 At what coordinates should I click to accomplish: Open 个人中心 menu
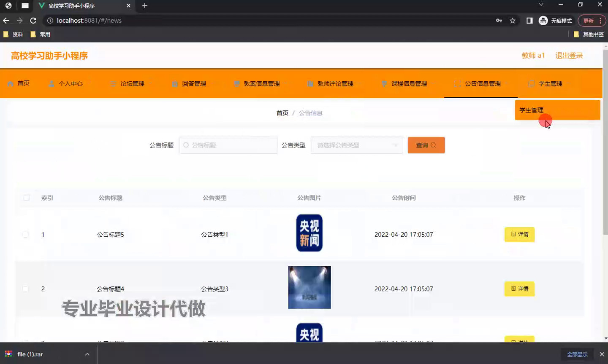click(71, 83)
